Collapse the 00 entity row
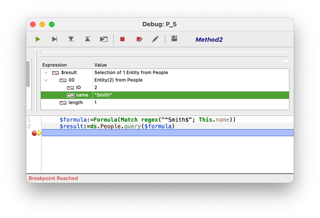Viewport: 320px width, 218px height. 46,80
